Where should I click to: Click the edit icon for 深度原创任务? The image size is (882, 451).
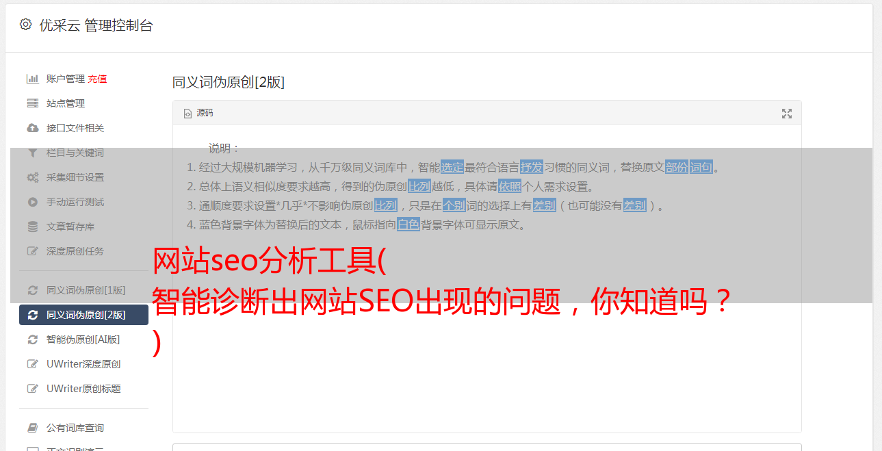(x=32, y=251)
